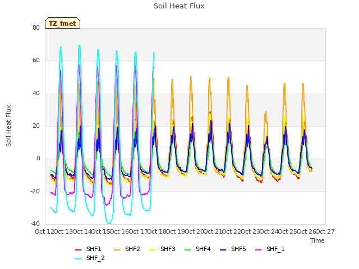The width and height of the screenshot is (359, 269).
Task: Click the Oct 22 x-axis tick label
Action: 232,231
